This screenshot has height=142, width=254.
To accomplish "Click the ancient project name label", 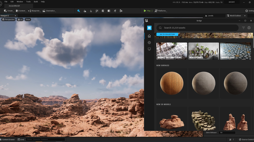I will click(x=231, y=2).
